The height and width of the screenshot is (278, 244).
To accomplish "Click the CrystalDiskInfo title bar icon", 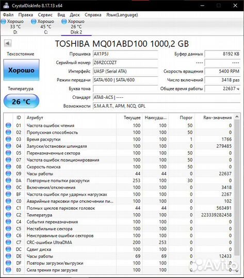I will coord(6,5).
